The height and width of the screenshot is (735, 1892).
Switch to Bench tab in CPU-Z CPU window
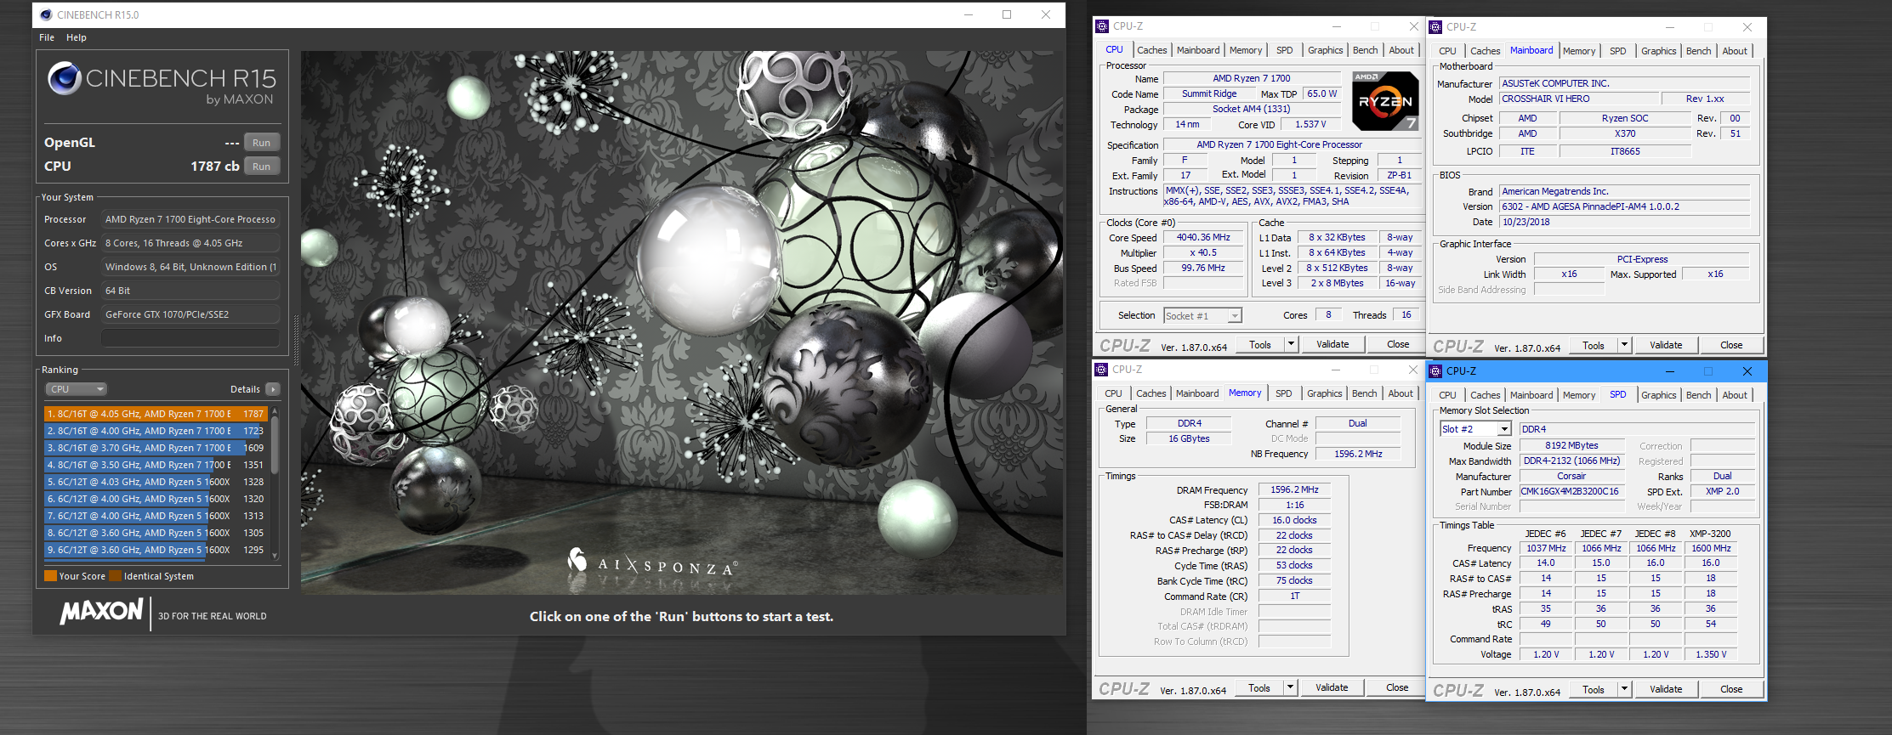tap(1365, 50)
